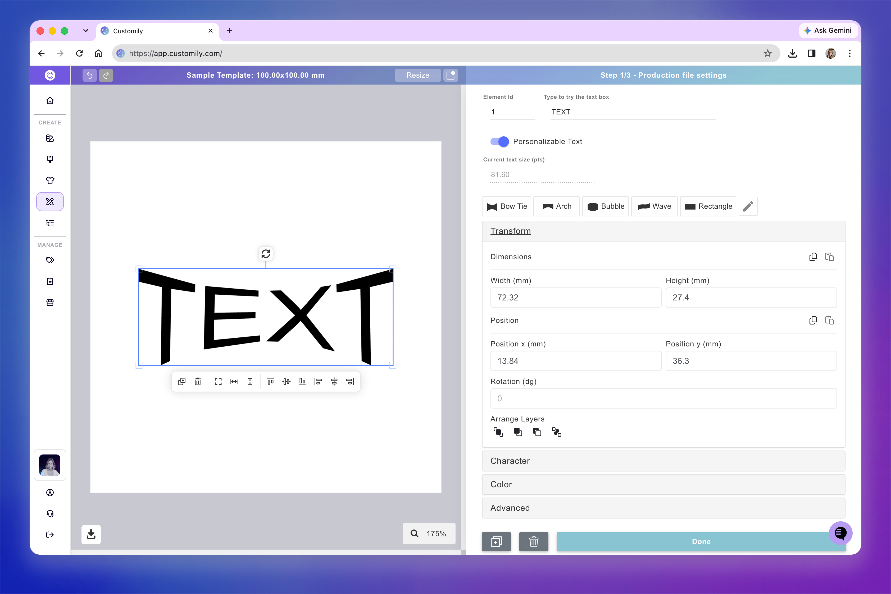Click the fit-to-canvas icon in the floating toolbar

pos(218,382)
